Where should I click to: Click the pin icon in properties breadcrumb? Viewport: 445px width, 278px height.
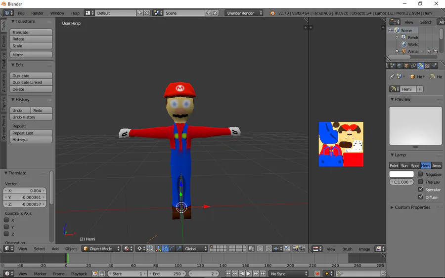point(392,77)
